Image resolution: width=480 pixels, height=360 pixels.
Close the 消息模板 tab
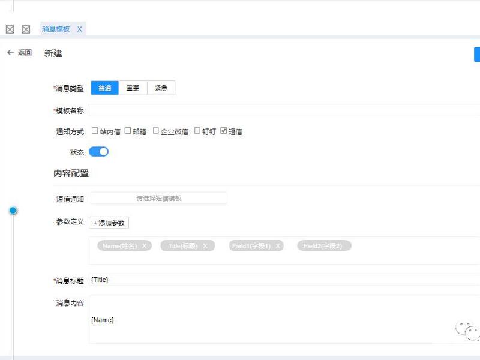(x=80, y=29)
